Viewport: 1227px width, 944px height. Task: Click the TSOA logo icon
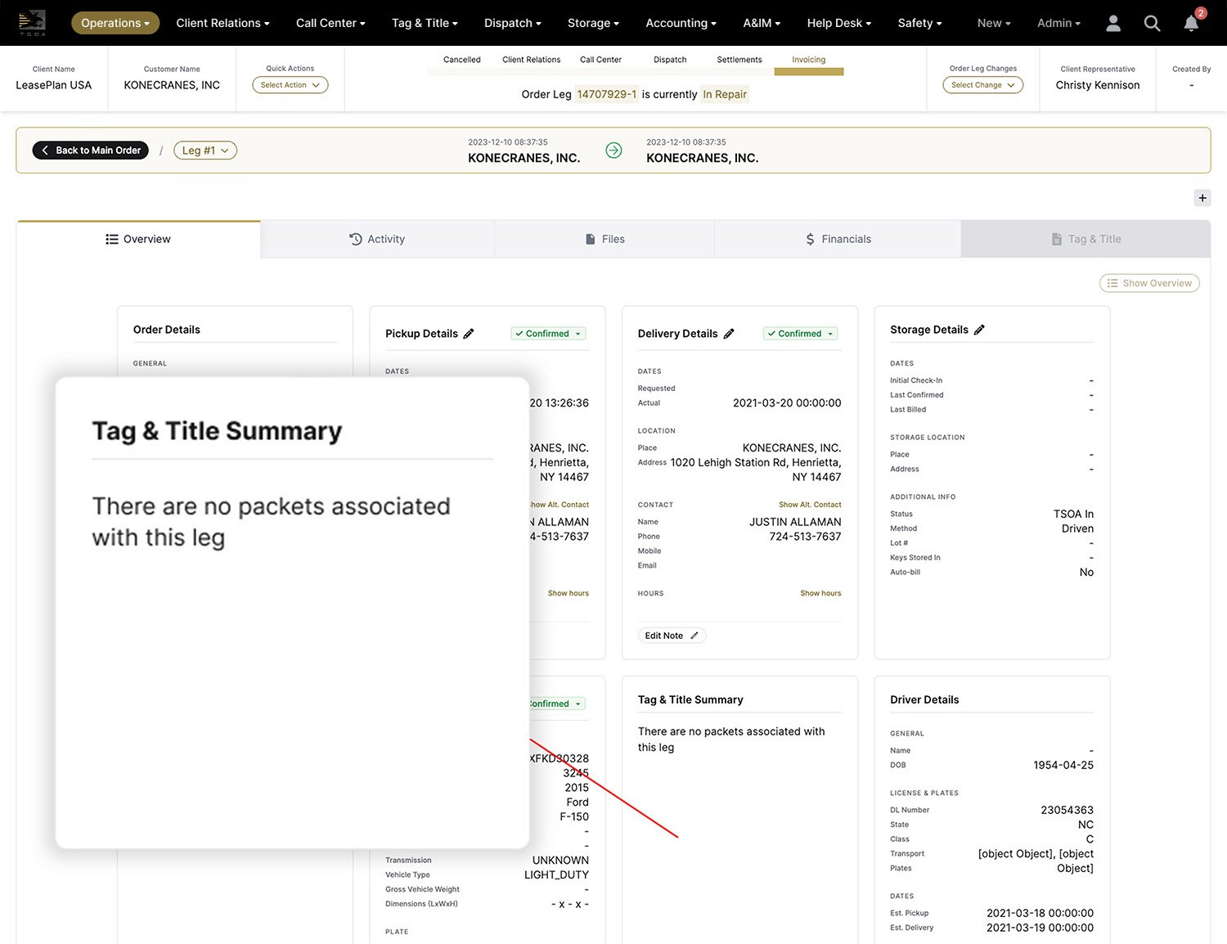tap(32, 22)
